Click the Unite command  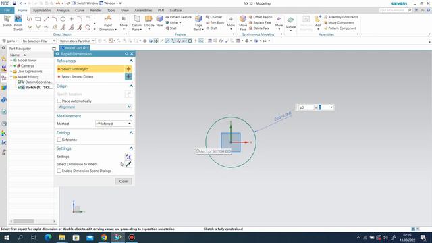pos(171,22)
